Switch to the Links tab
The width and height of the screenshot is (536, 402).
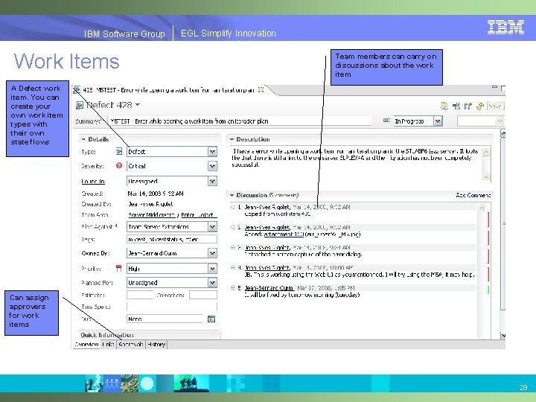109,344
